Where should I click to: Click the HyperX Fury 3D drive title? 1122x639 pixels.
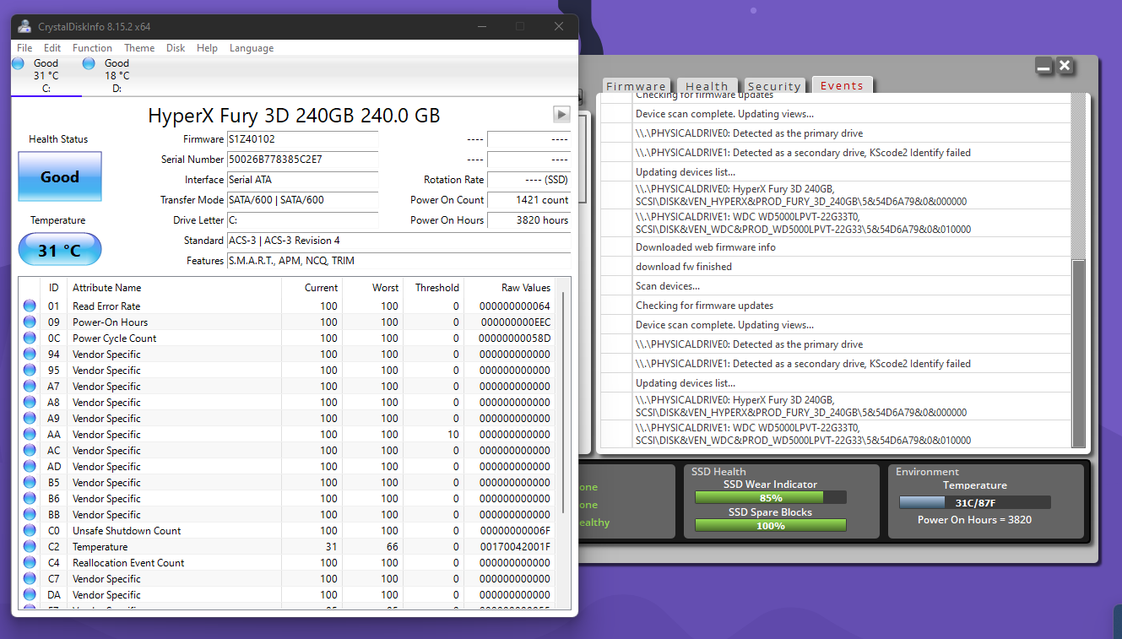click(294, 116)
